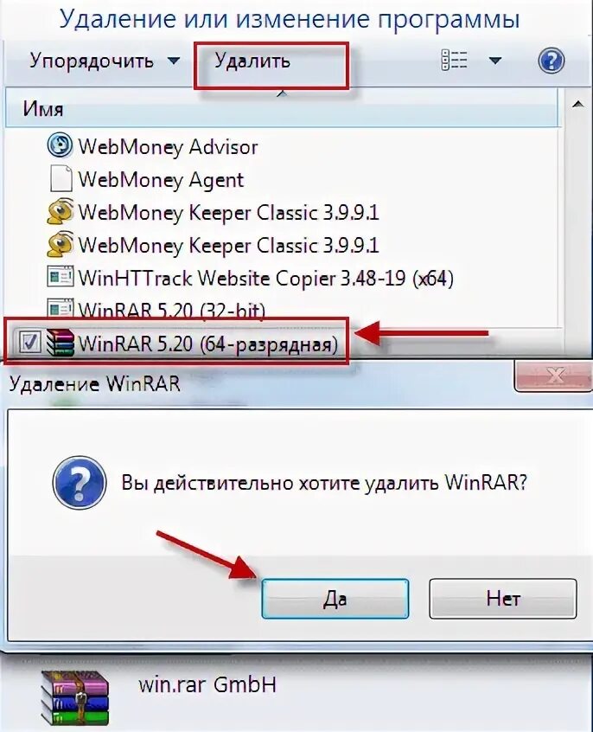Click the view mode list icon
Image resolution: width=593 pixels, height=732 pixels.
[x=454, y=61]
